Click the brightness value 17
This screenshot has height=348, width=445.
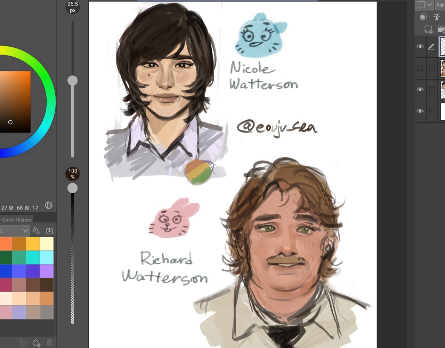pyautogui.click(x=35, y=207)
